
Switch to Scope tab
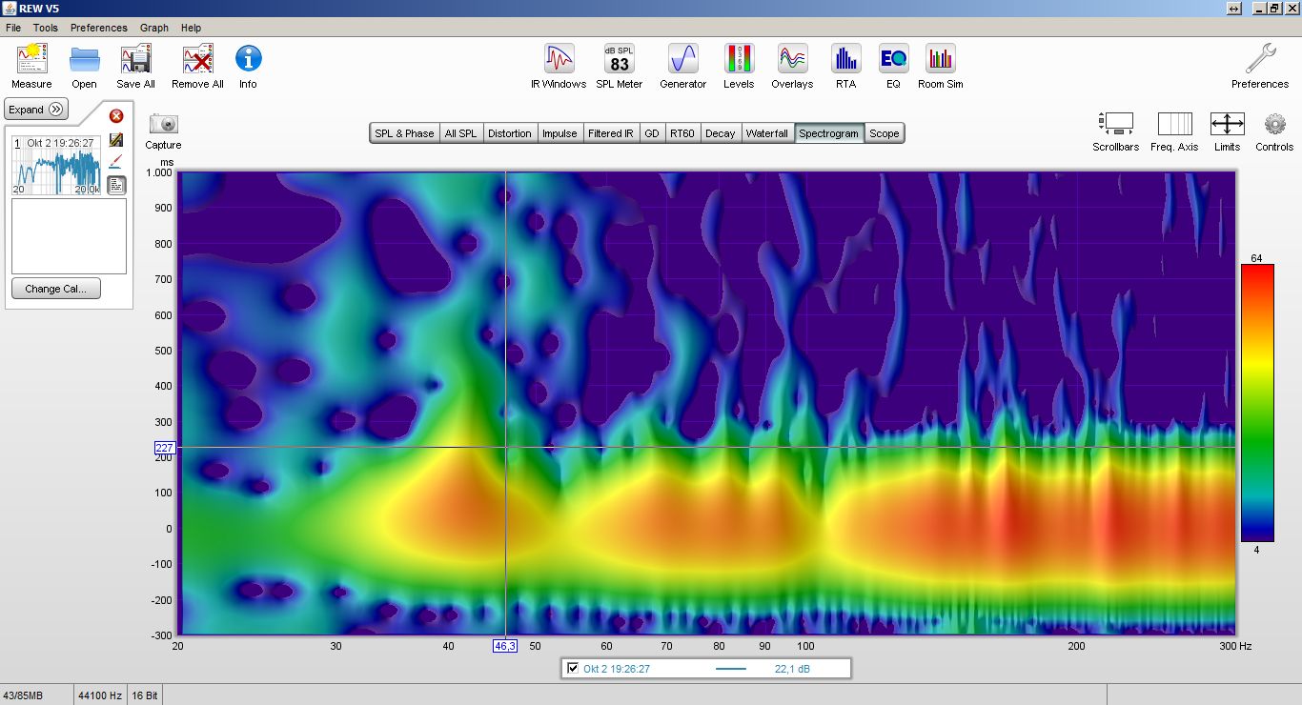click(884, 133)
